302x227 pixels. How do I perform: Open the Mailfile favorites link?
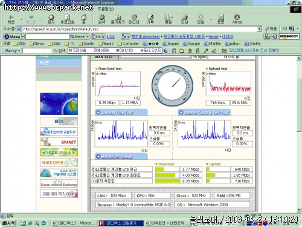point(212,44)
